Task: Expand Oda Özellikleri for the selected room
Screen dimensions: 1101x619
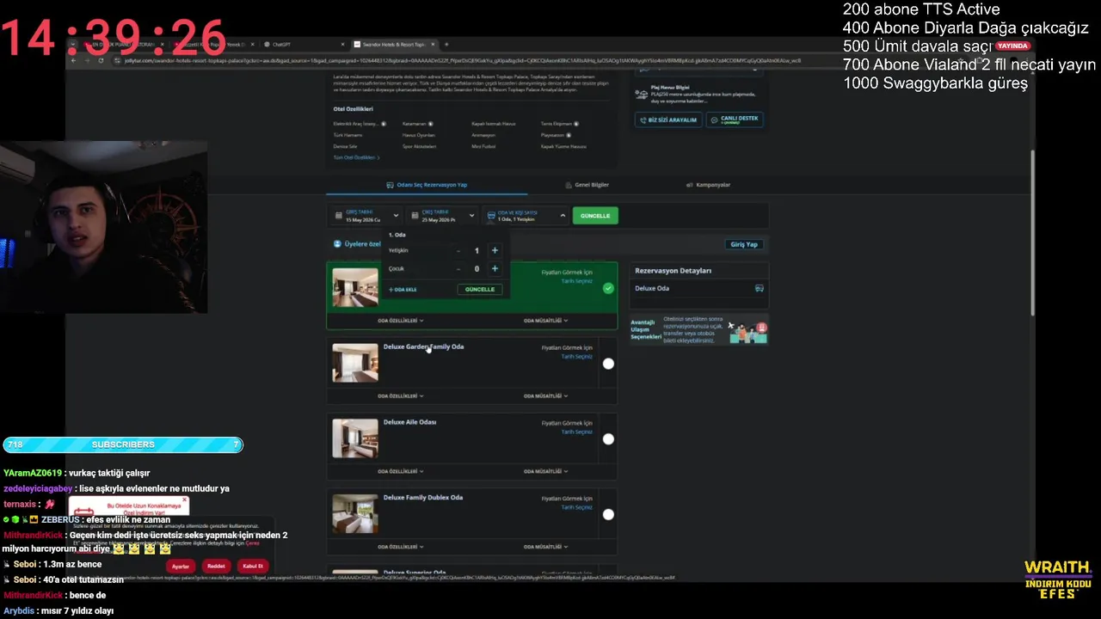Action: pos(401,321)
